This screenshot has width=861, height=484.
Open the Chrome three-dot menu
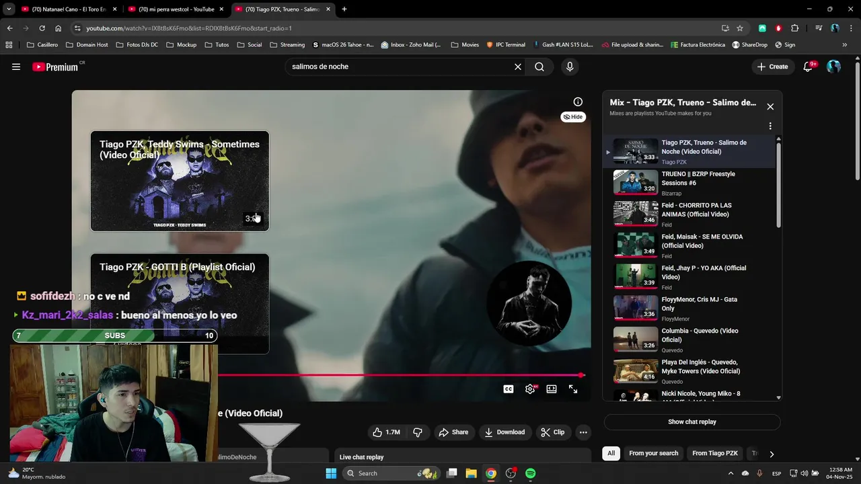850,28
